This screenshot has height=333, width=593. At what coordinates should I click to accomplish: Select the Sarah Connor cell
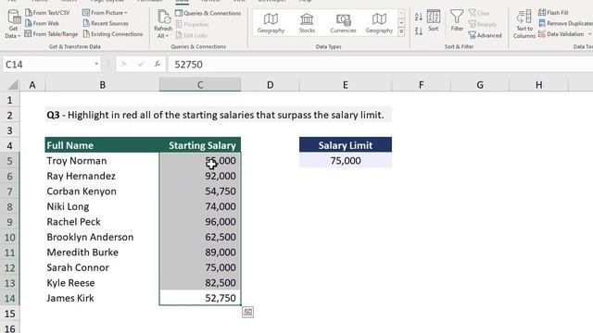point(102,267)
